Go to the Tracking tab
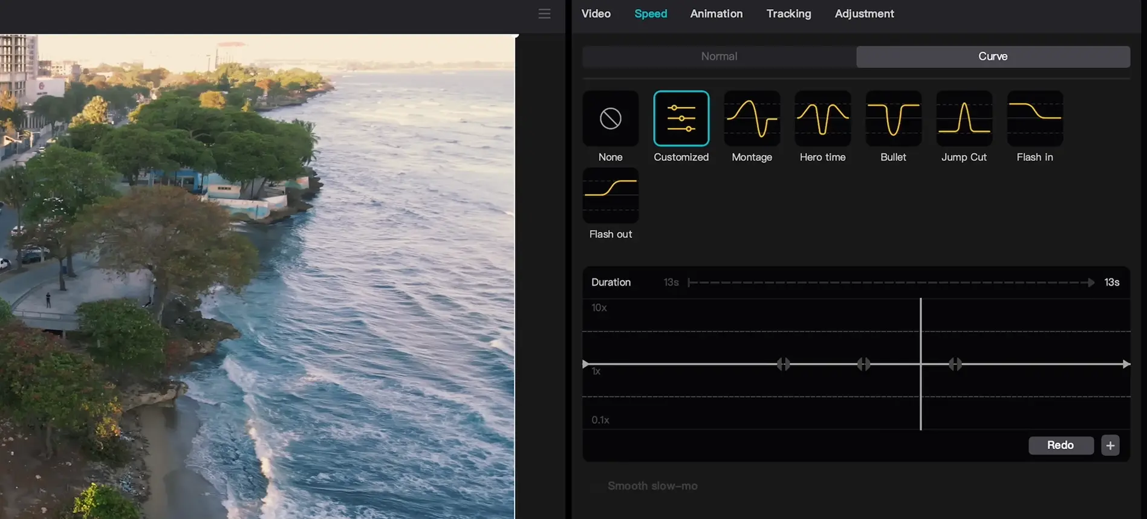Screen dimensions: 1147x519 pos(788,14)
